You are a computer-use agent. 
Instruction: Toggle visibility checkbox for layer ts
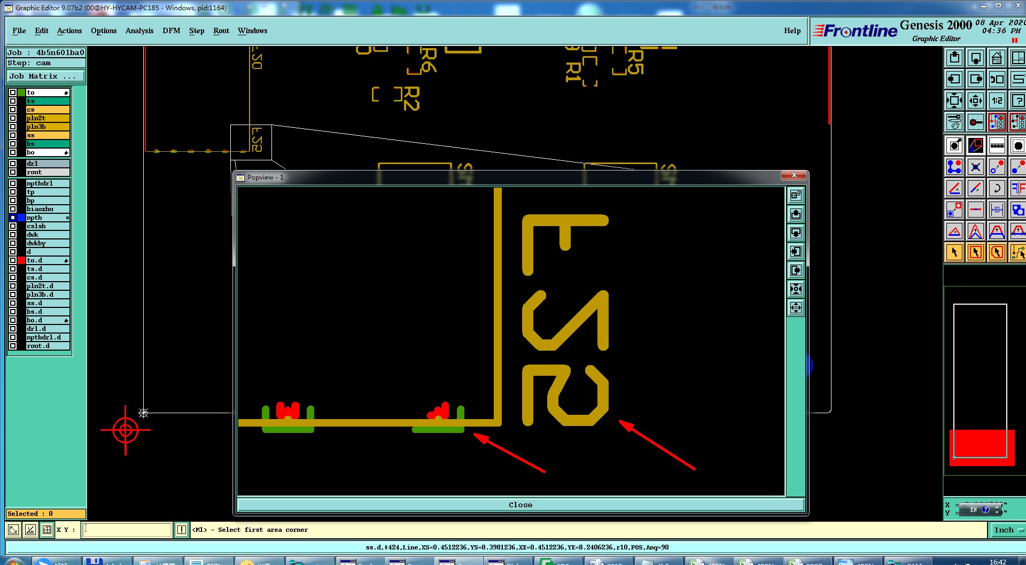tap(13, 101)
